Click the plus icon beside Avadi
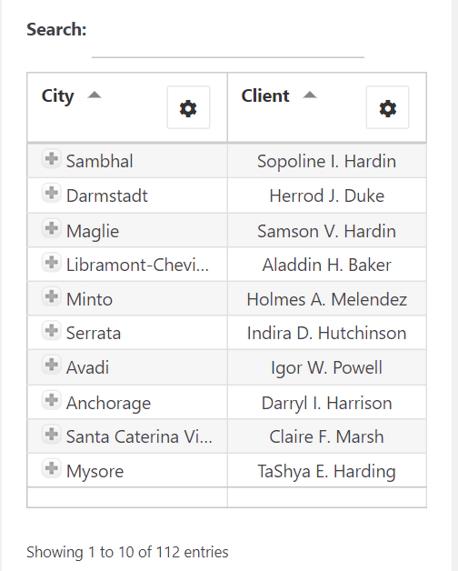This screenshot has height=571, width=458. 51,365
